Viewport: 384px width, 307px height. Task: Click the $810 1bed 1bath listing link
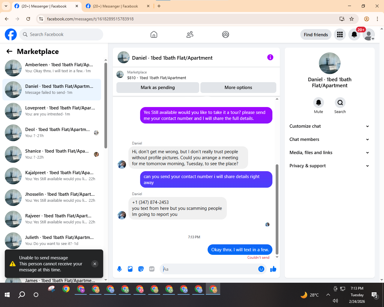point(157,78)
